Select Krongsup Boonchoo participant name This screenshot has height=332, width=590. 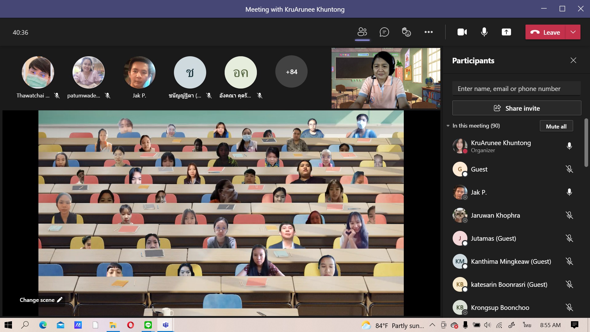pos(500,308)
